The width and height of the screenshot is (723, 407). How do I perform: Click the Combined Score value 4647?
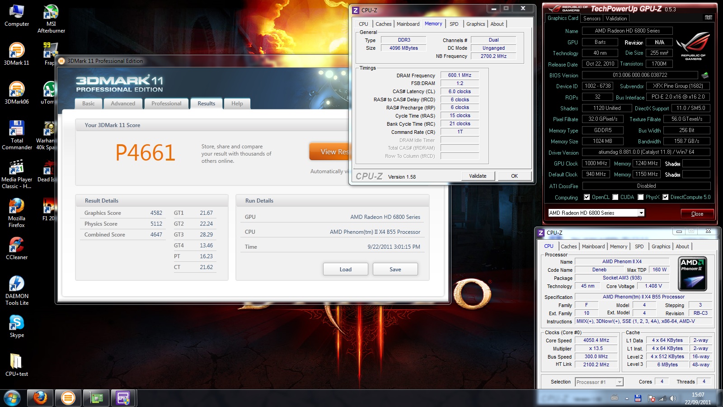click(x=156, y=235)
